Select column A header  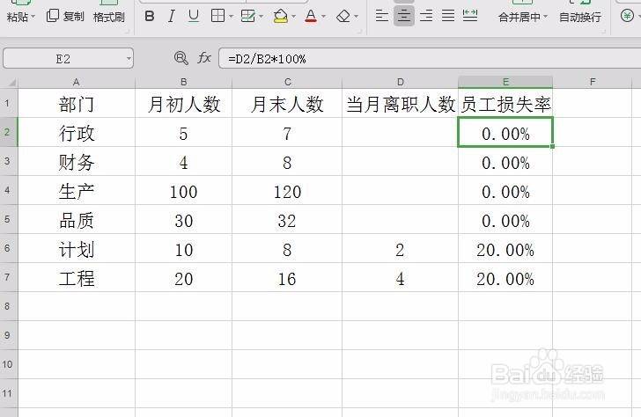pos(77,82)
